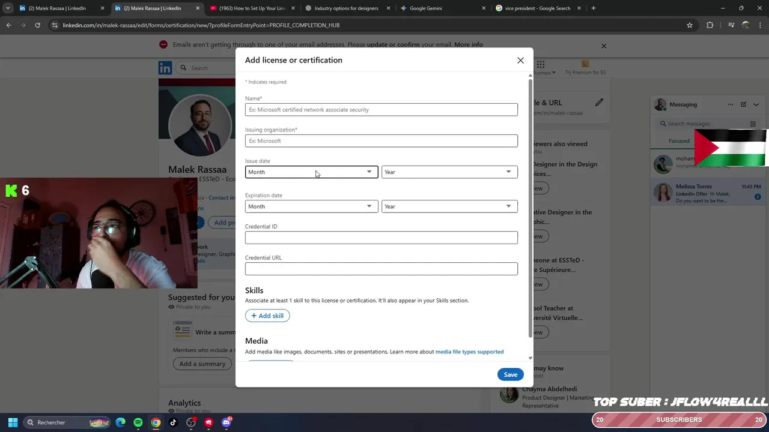This screenshot has height=432, width=769.
Task: Close the Google Gemini tab
Action: coord(484,8)
